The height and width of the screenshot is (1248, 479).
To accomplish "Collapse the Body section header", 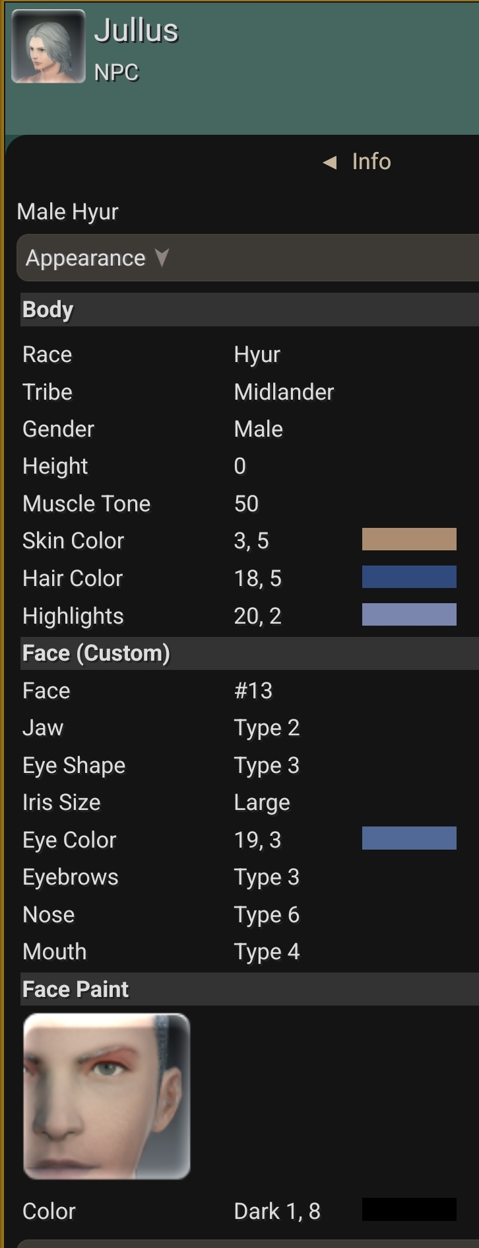I will (x=48, y=309).
